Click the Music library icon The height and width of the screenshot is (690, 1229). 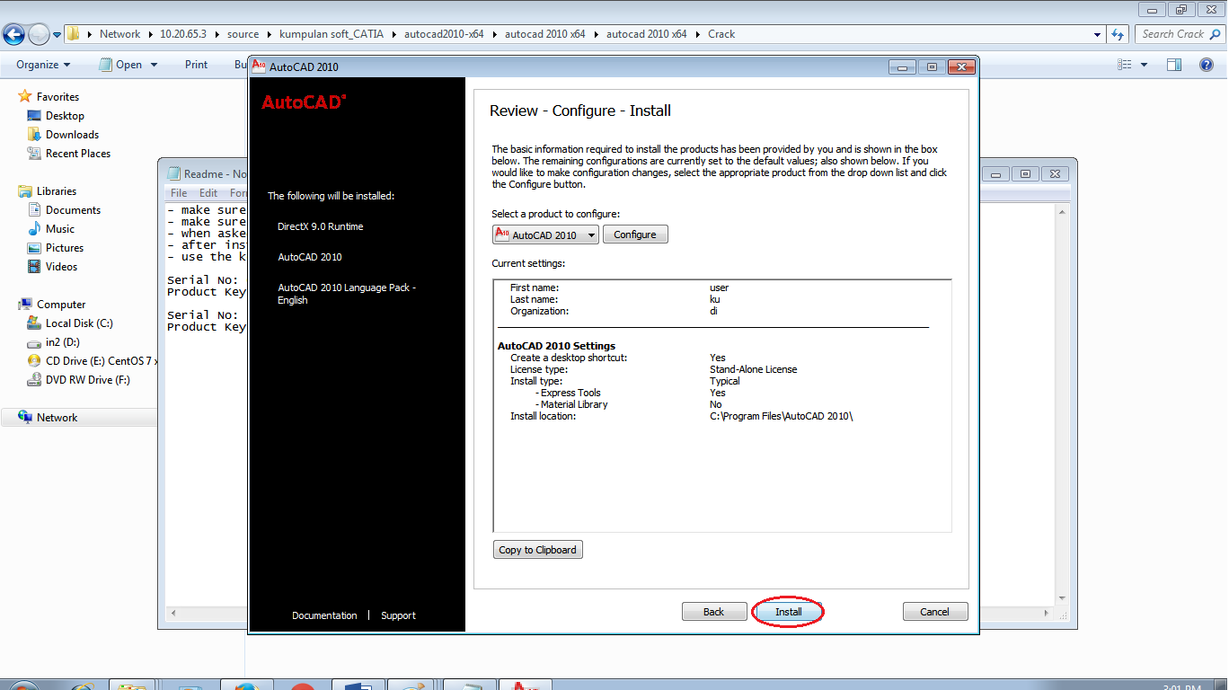(x=34, y=228)
